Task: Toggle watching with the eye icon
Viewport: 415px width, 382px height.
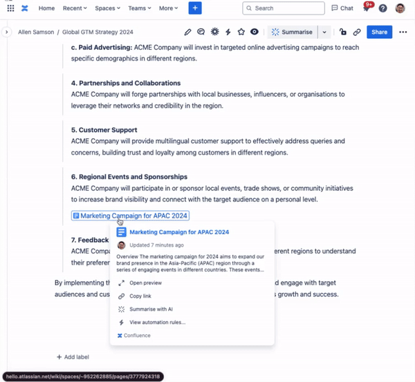Action: pos(255,32)
